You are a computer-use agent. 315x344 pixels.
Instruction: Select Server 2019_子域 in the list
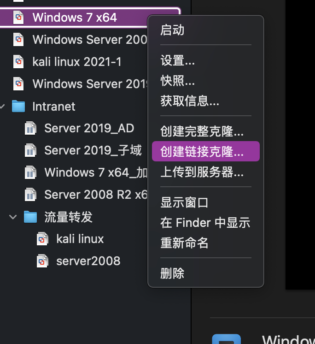tap(93, 150)
